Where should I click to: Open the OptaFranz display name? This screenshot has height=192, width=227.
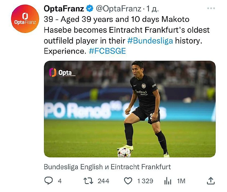tap(64, 9)
